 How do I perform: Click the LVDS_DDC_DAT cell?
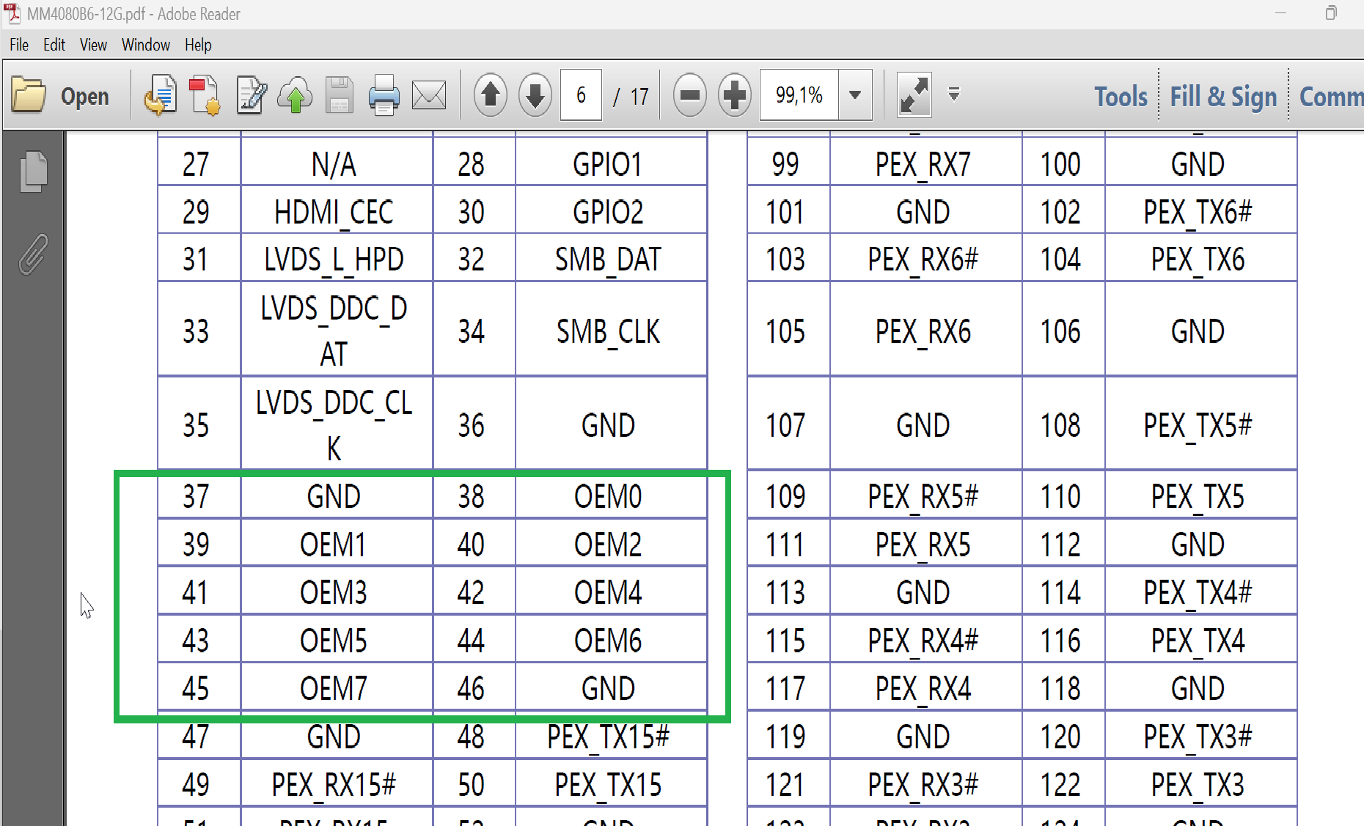[x=337, y=330]
